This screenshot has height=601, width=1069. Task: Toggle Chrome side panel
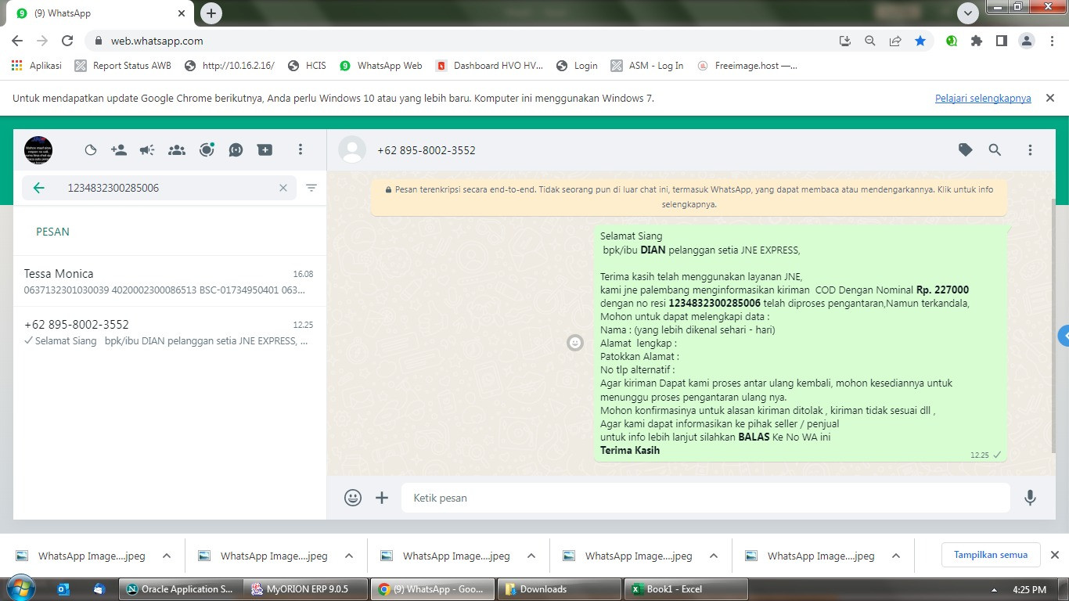pos(1001,41)
